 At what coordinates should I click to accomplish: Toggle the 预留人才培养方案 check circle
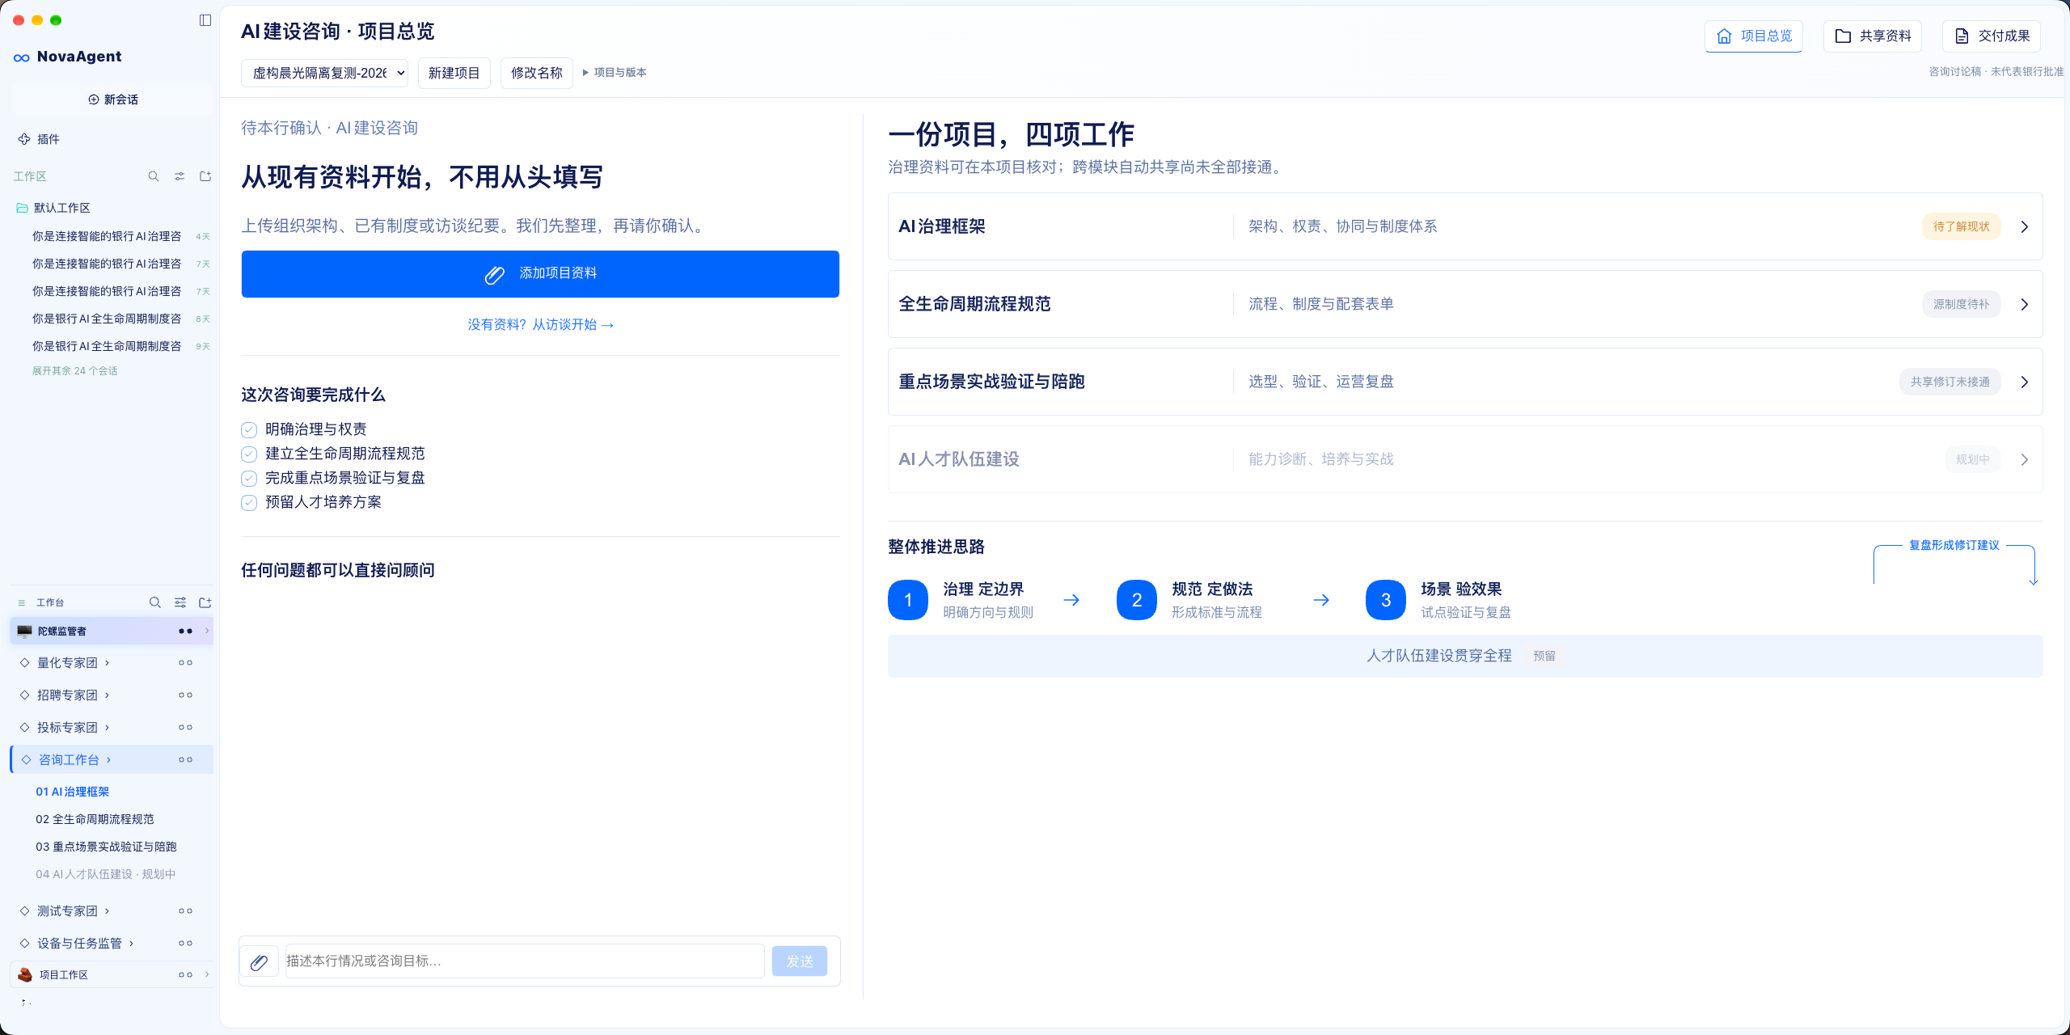coord(249,503)
